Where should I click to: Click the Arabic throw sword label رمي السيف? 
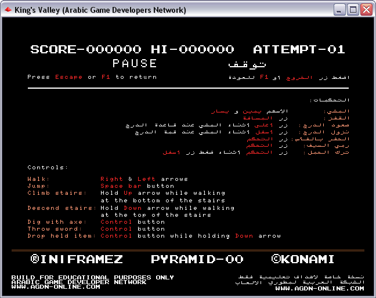326,146
